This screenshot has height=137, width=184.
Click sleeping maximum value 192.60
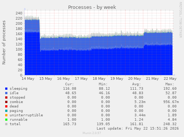point(170,89)
